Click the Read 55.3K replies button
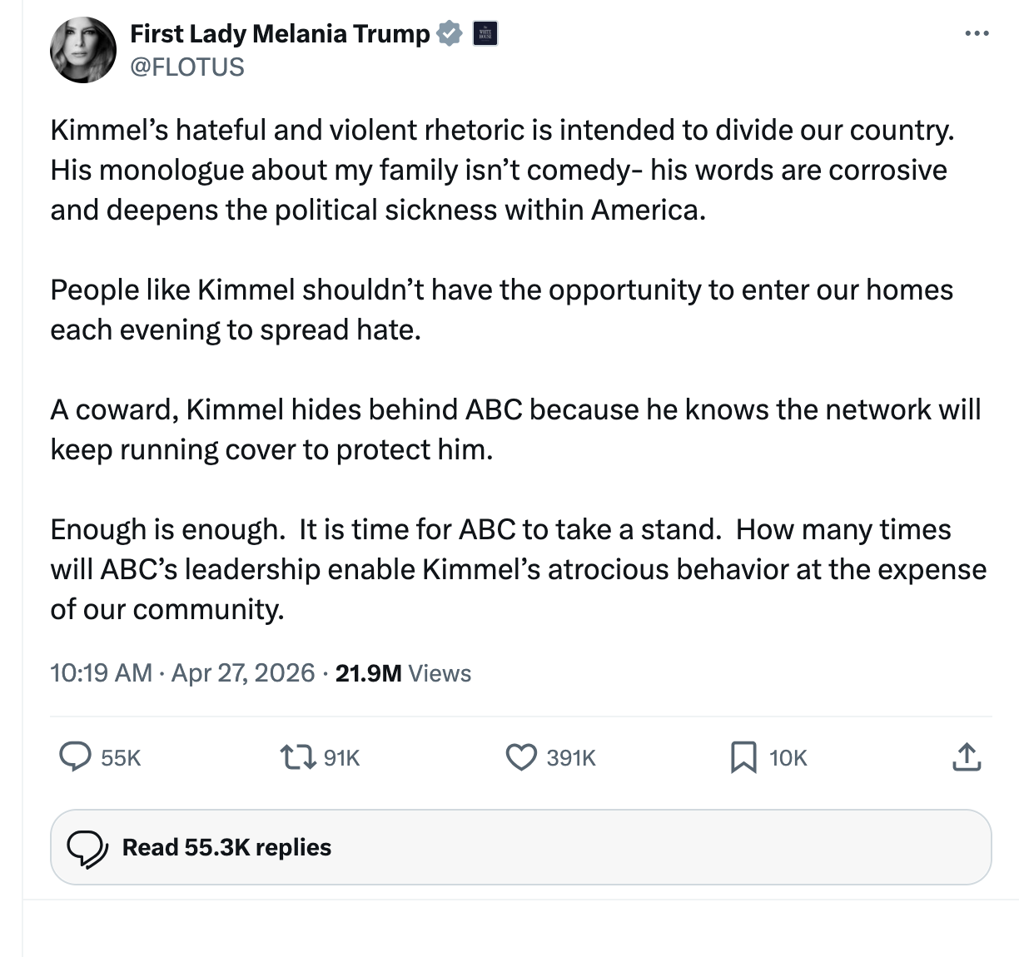The height and width of the screenshot is (957, 1019). pyautogui.click(x=520, y=847)
